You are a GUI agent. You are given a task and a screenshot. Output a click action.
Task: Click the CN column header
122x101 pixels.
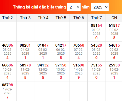(114, 18)
